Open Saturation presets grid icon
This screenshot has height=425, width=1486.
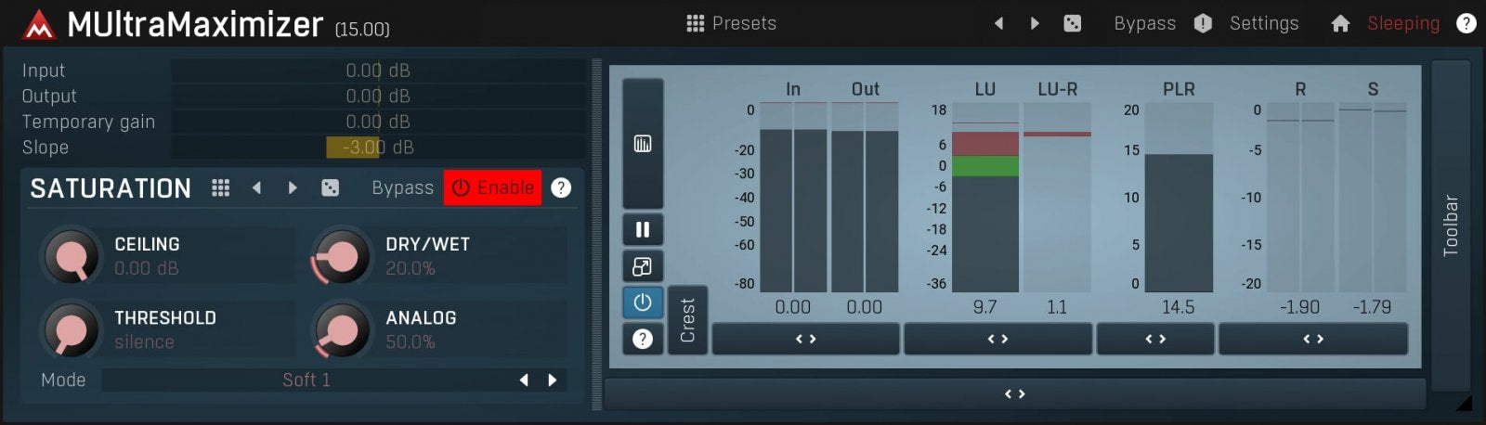[x=220, y=188]
